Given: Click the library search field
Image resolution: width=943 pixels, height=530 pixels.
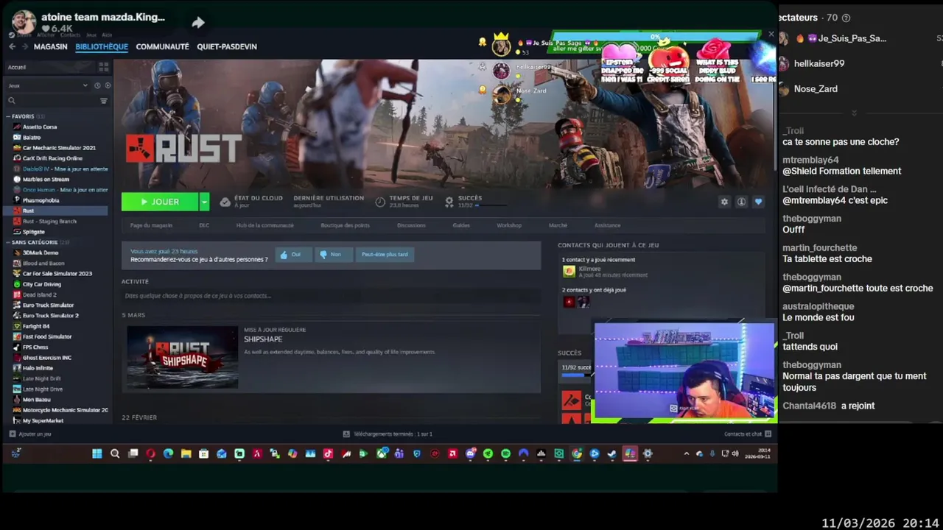Looking at the screenshot, I should (x=52, y=101).
